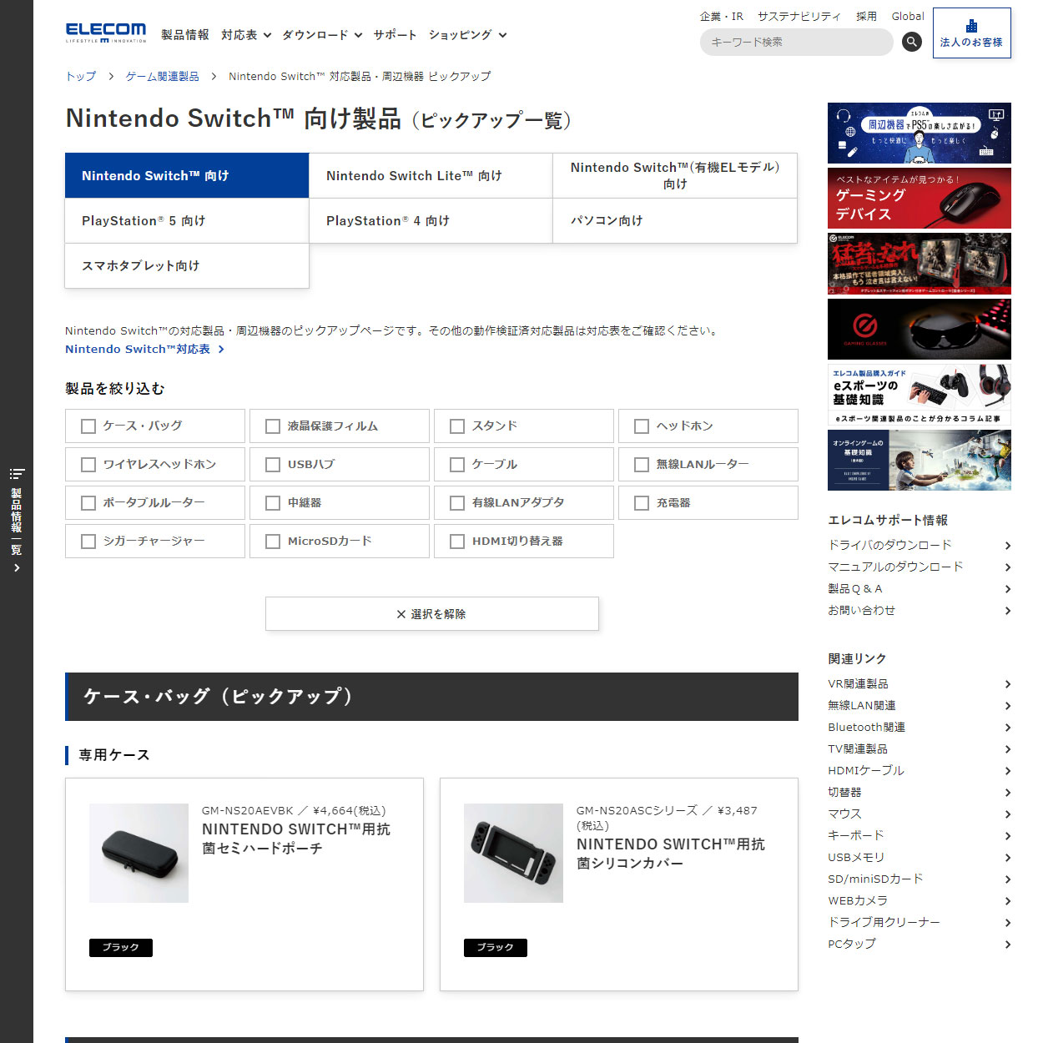
Task: Open the 採用 link
Action: point(866,17)
